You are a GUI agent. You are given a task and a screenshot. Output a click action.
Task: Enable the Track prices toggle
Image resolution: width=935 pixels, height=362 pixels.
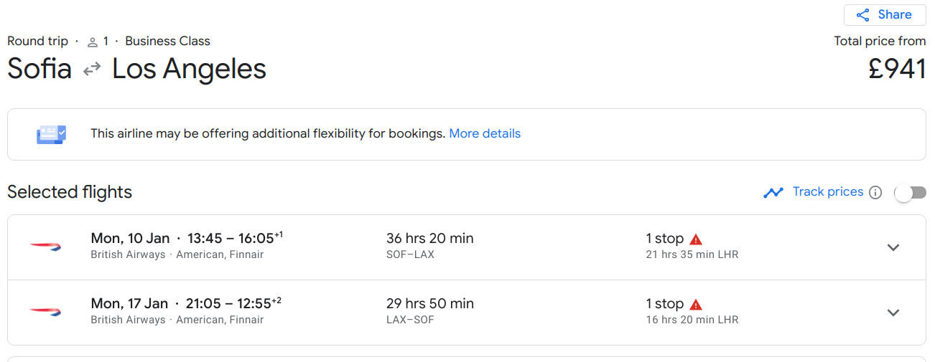[x=910, y=192]
